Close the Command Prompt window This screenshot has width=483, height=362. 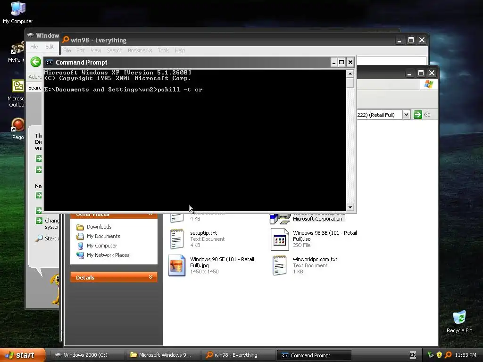[x=350, y=63]
